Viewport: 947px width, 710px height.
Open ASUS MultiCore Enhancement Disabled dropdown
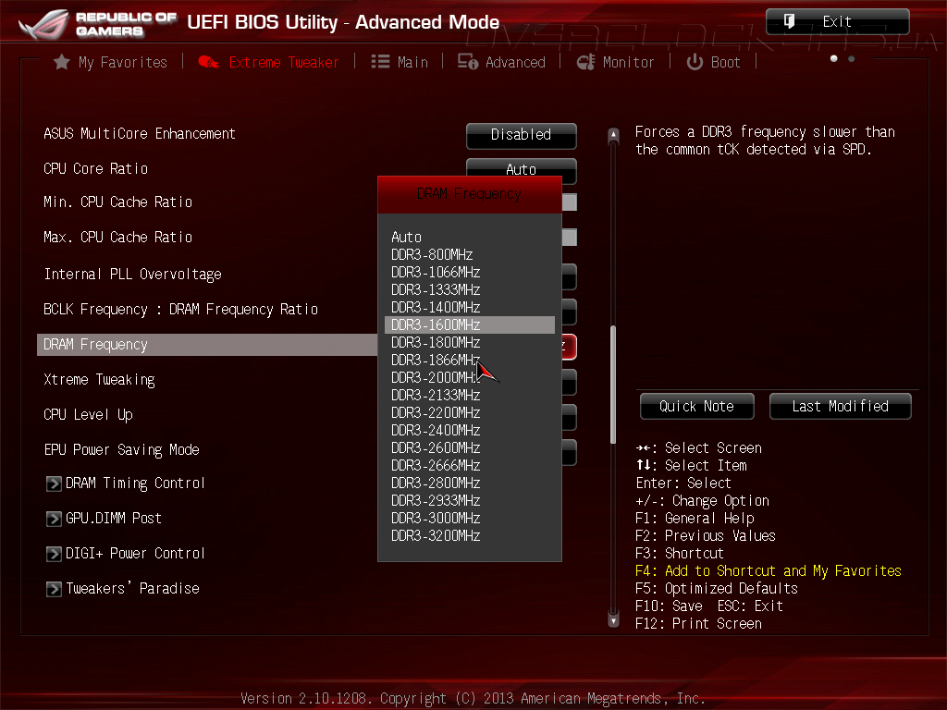tap(522, 135)
